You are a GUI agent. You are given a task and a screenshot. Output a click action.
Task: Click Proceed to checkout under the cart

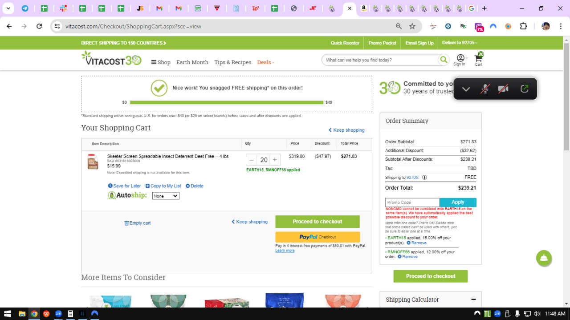(318, 222)
